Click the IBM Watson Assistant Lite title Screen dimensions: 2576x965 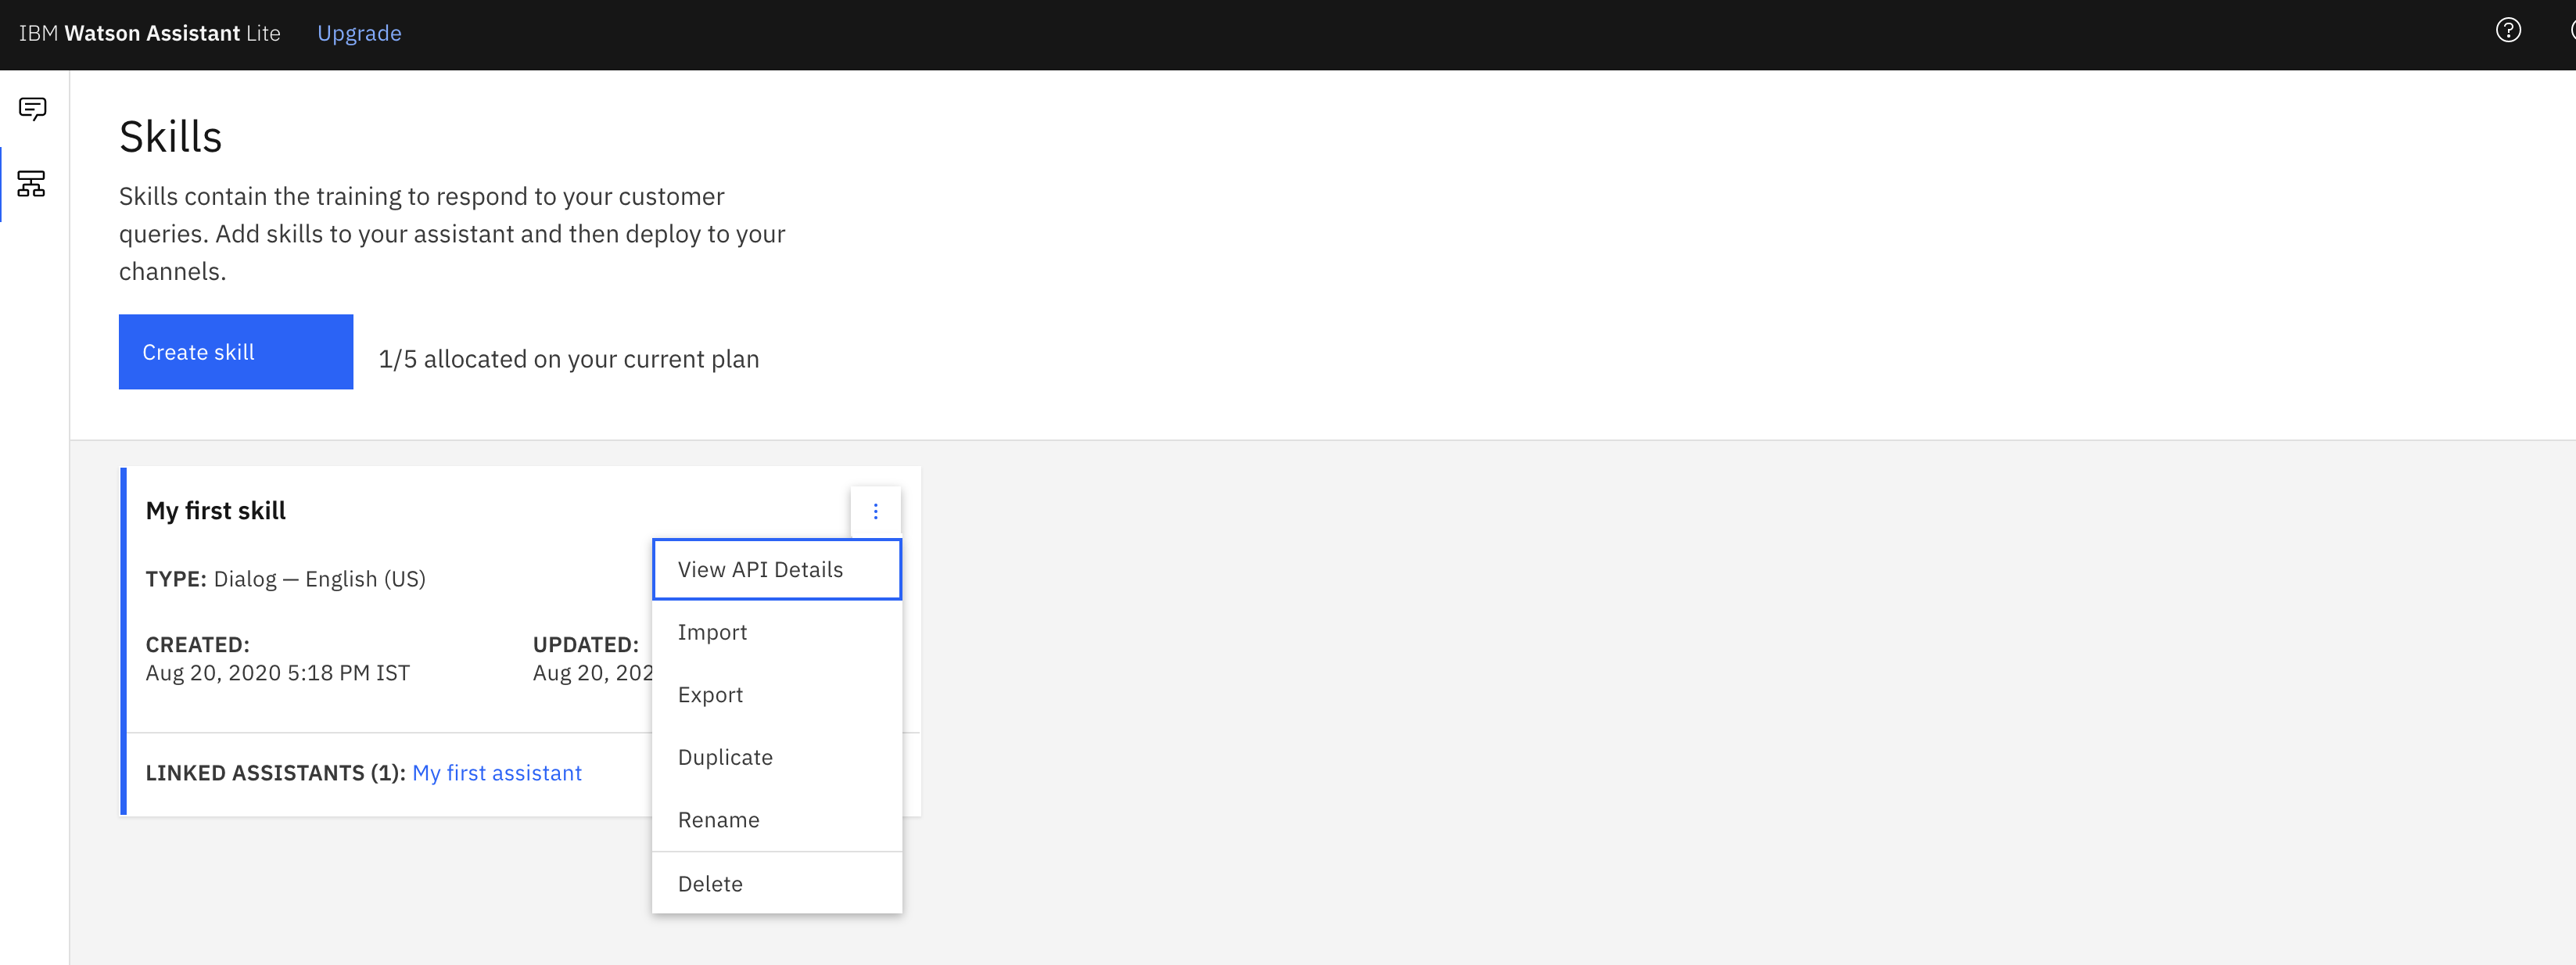[150, 33]
